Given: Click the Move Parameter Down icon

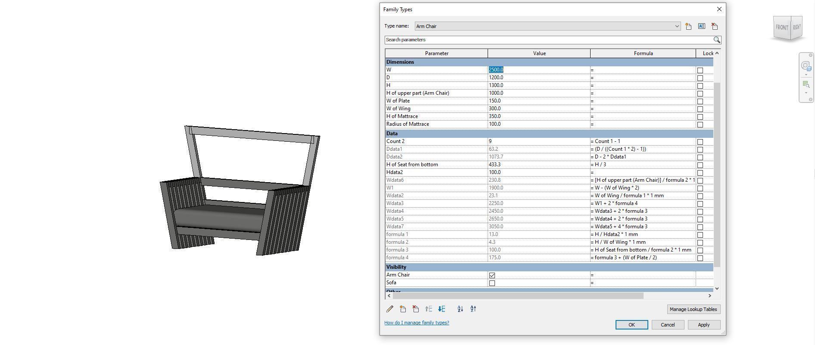Looking at the screenshot, I should pyautogui.click(x=442, y=309).
